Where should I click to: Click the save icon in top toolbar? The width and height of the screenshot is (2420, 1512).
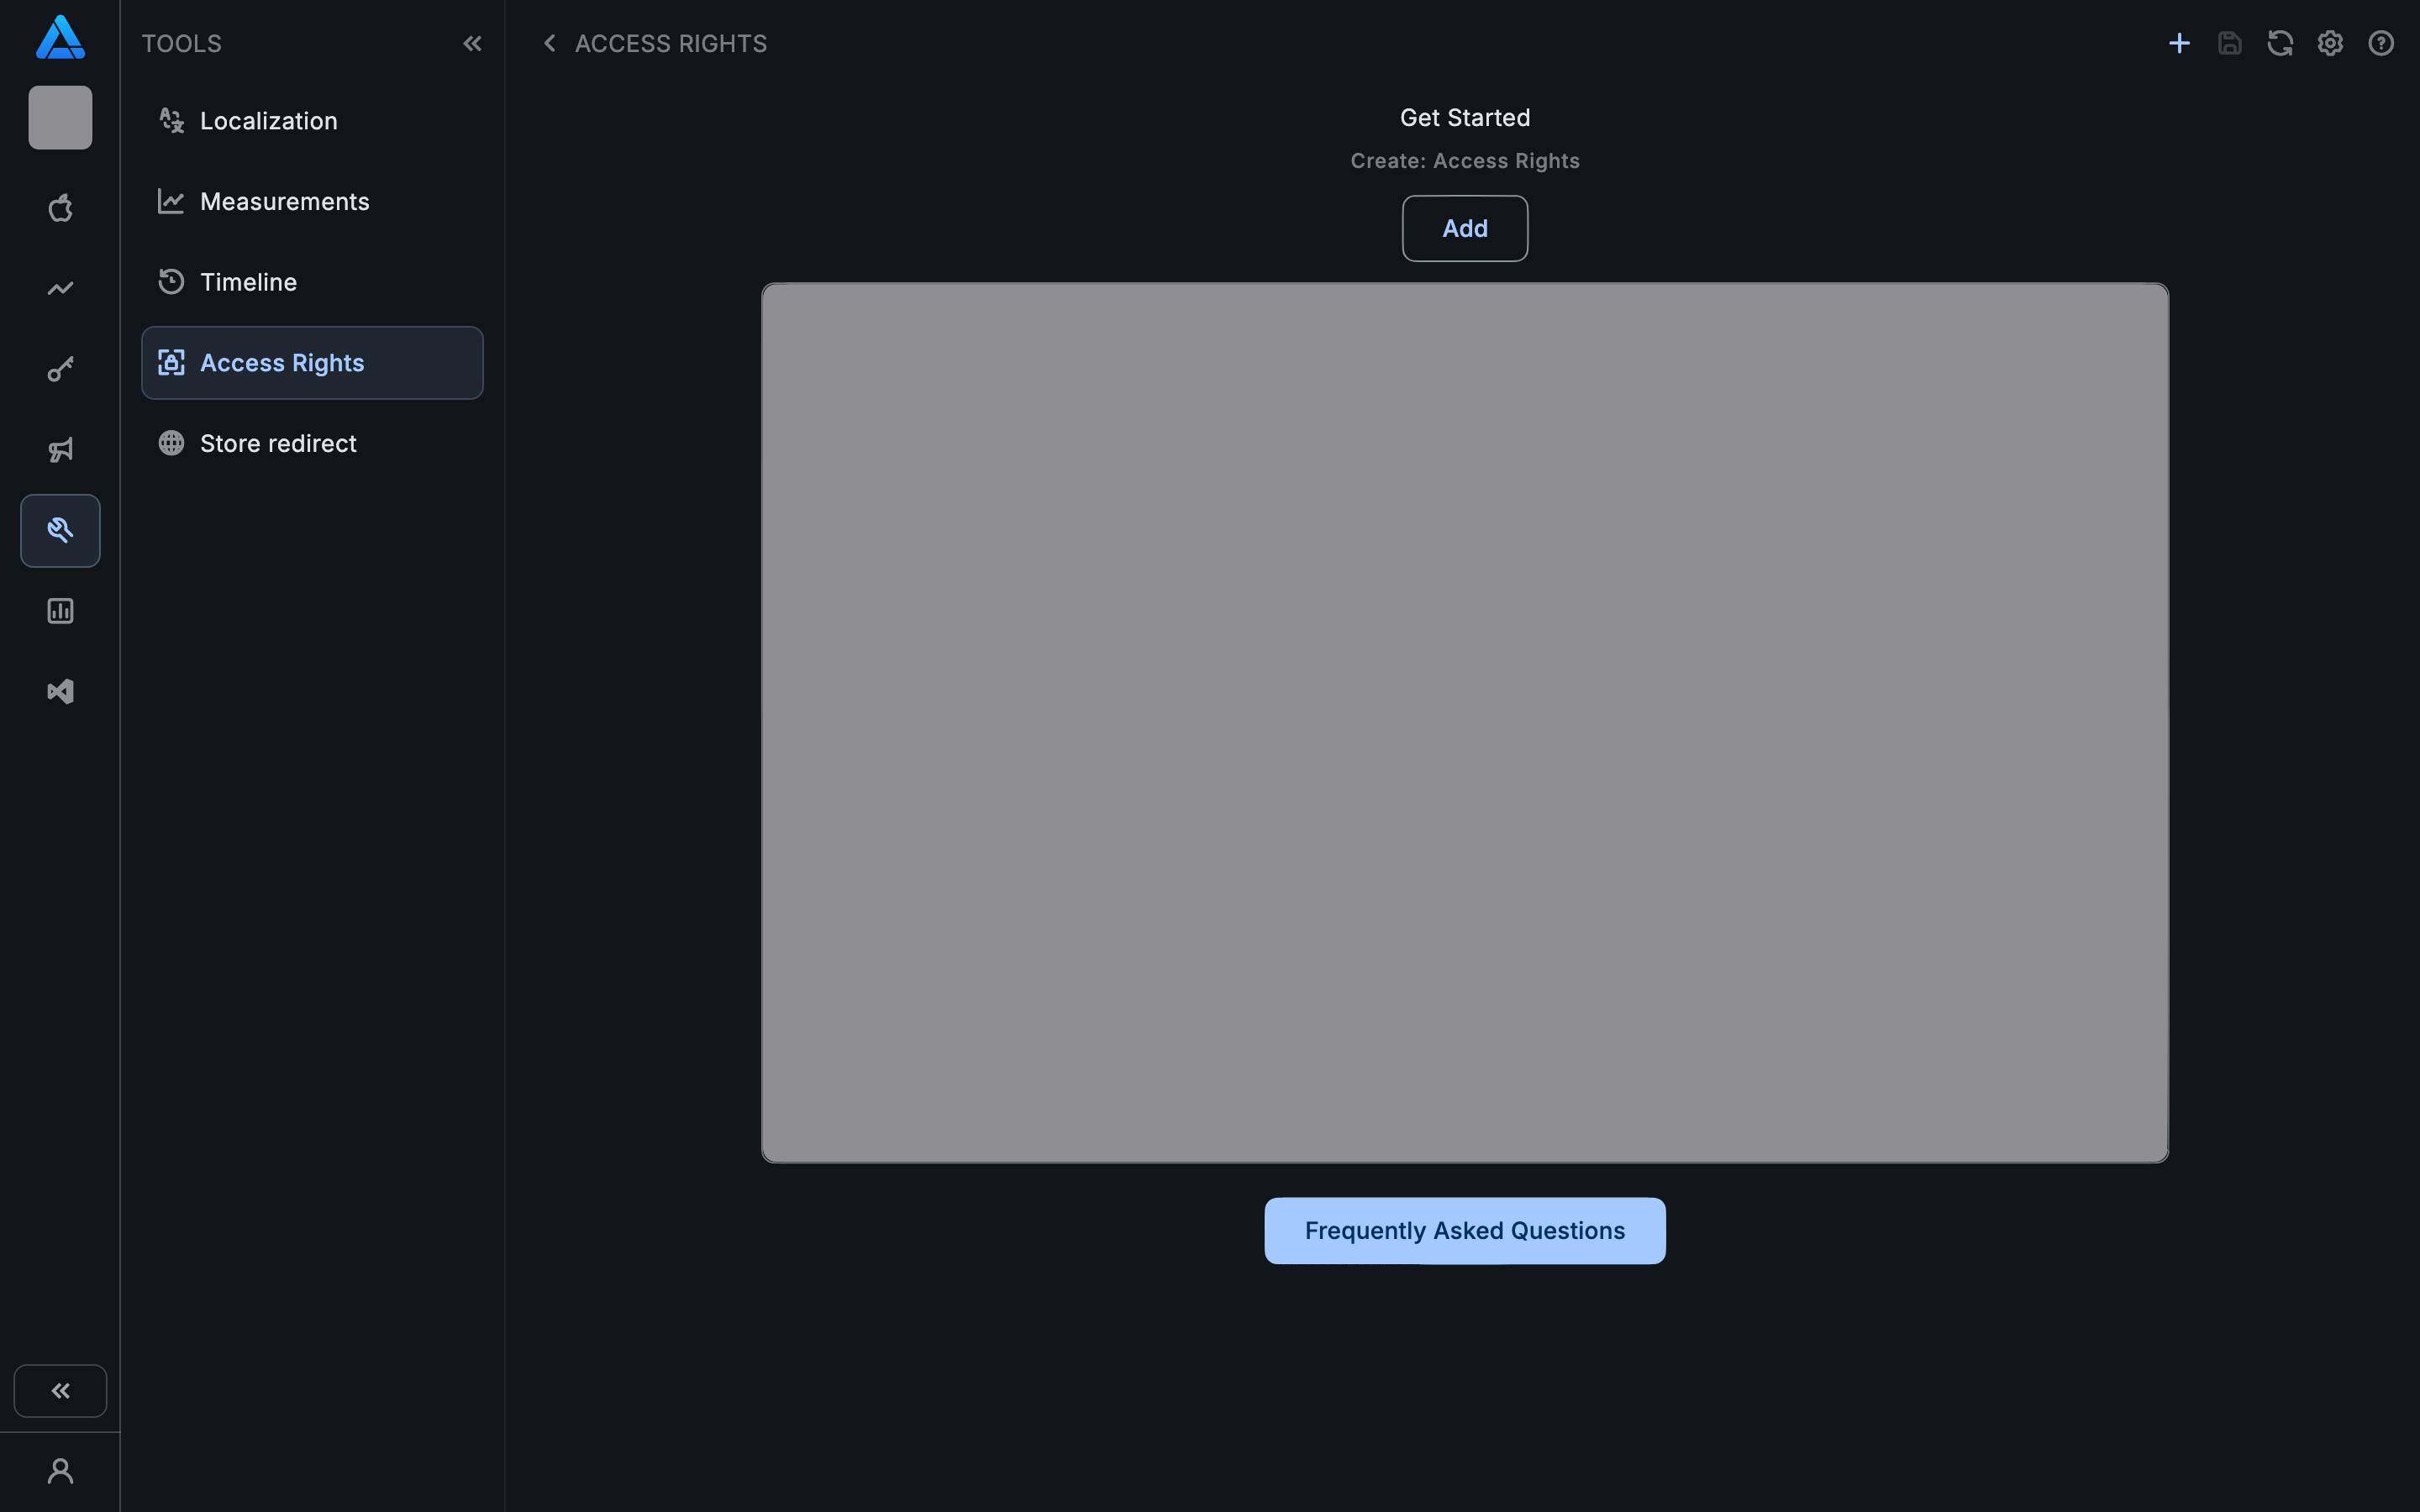tap(2230, 43)
